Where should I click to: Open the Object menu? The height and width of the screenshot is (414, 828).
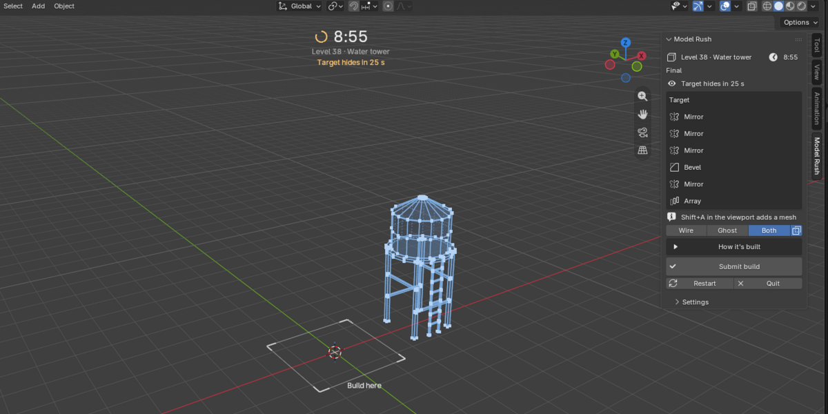[x=64, y=6]
